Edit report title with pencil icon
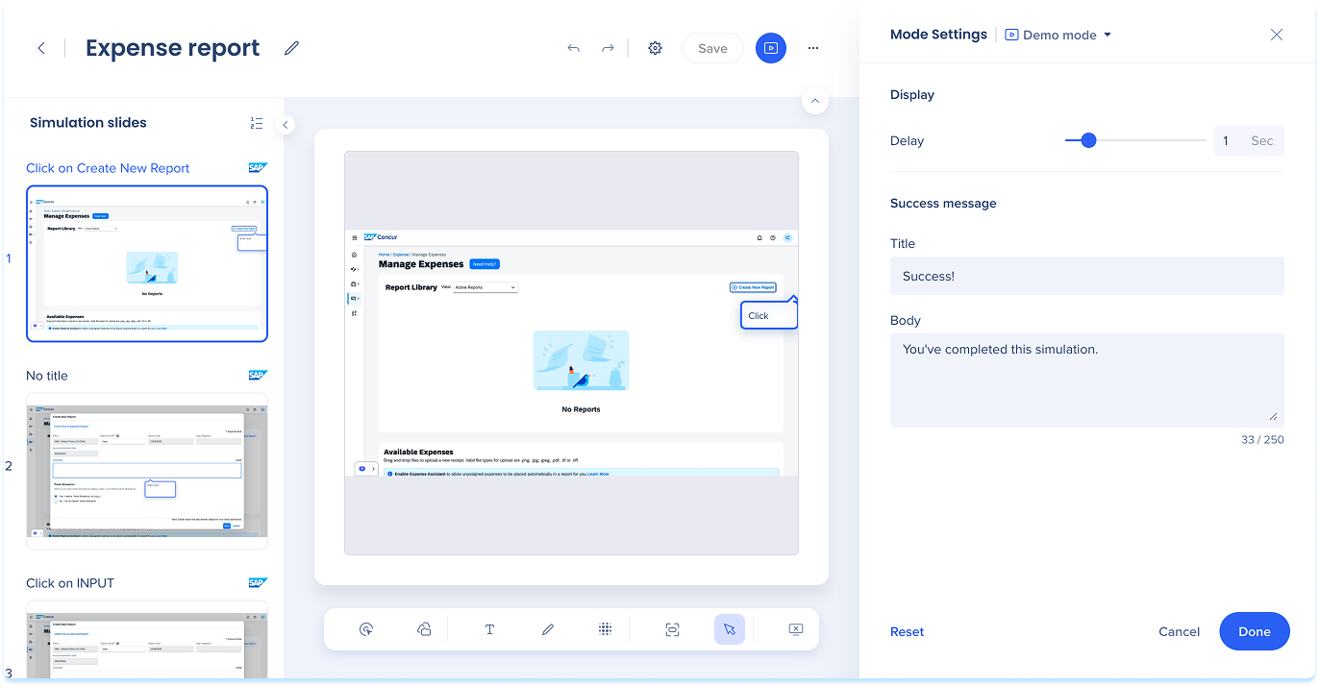The width and height of the screenshot is (1319, 686). (x=291, y=48)
